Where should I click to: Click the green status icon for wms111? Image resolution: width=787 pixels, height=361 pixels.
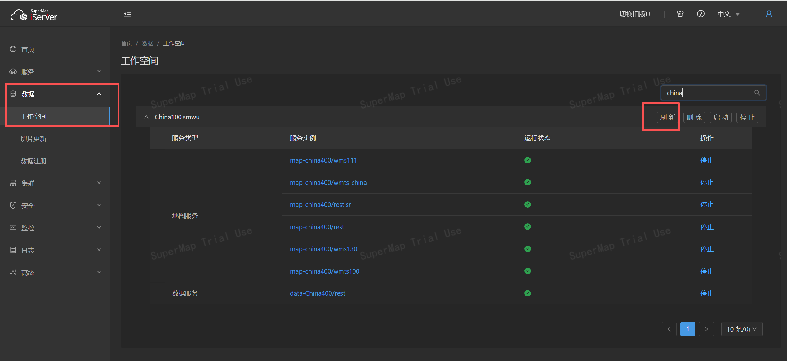click(x=527, y=160)
